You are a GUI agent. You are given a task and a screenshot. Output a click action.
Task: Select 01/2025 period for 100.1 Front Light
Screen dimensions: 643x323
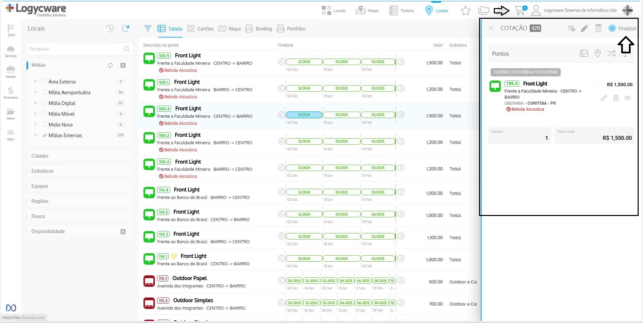(x=342, y=88)
